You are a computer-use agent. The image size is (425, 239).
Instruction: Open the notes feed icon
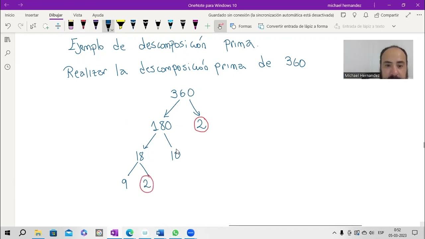click(x=343, y=15)
